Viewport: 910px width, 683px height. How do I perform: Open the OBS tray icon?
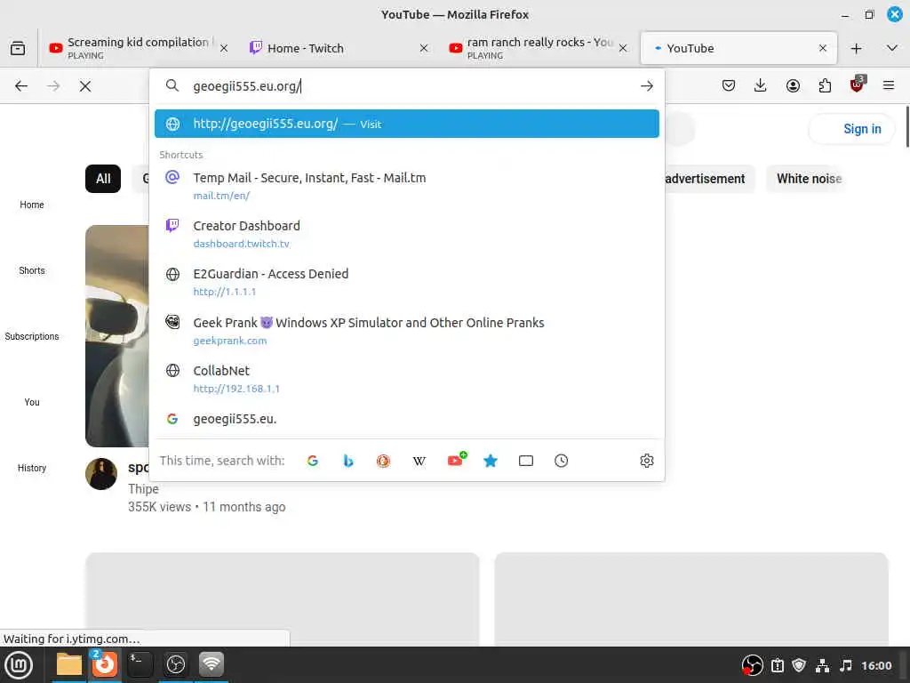point(752,665)
